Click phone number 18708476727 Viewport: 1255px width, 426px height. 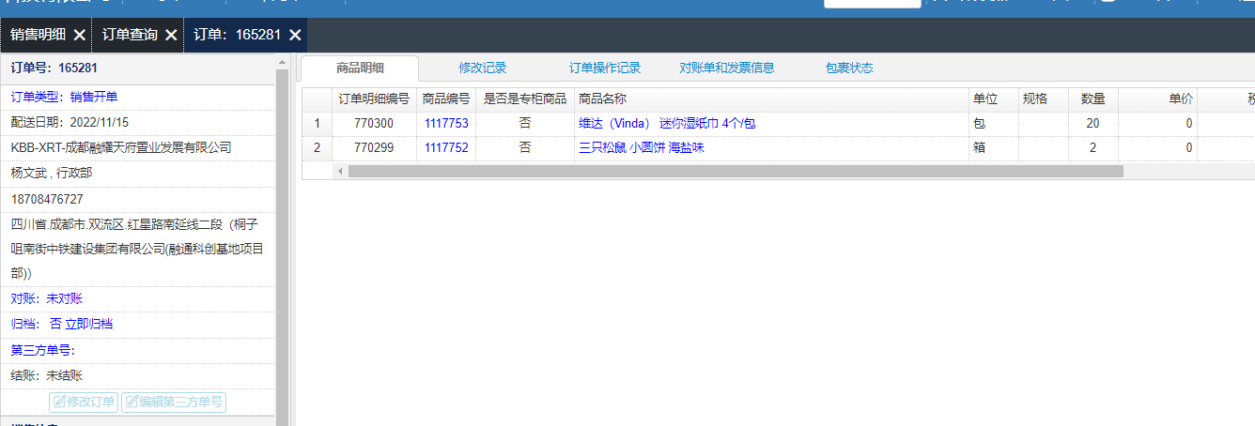click(x=47, y=199)
